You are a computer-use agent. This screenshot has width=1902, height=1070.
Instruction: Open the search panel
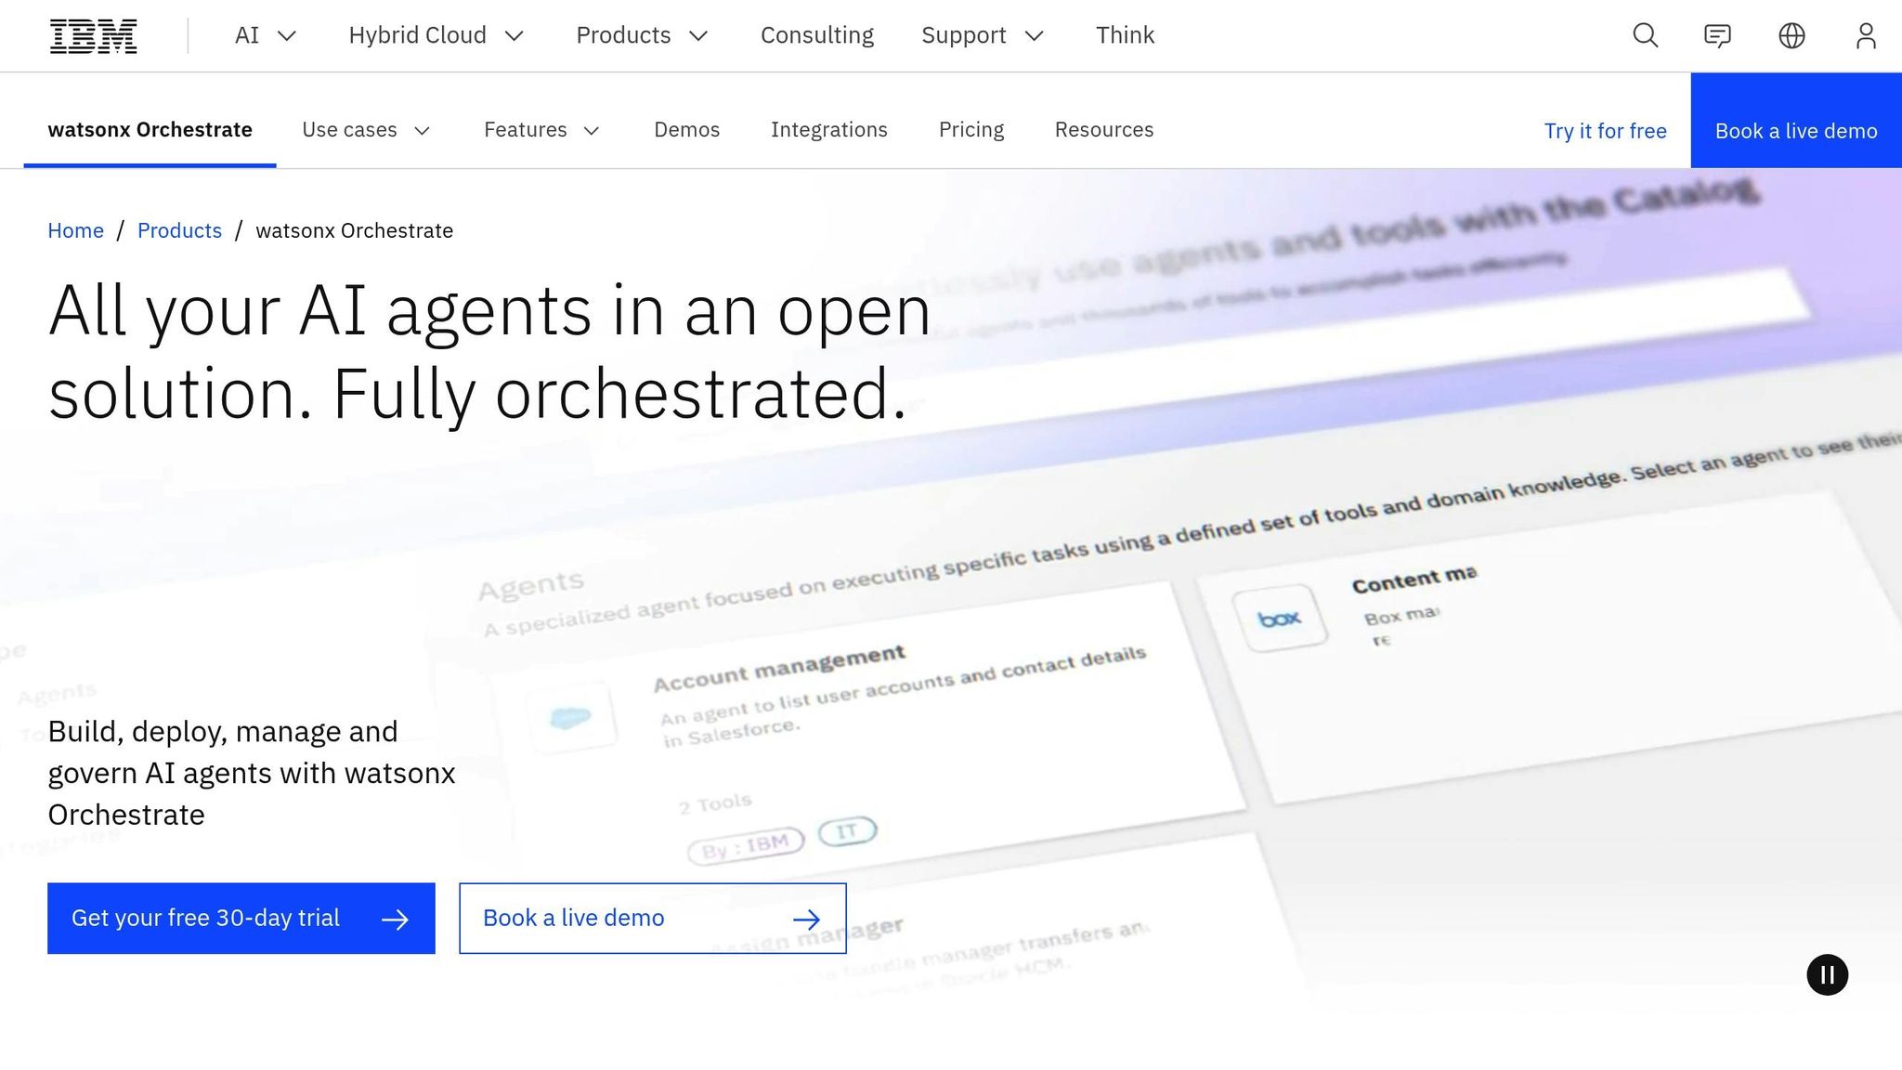[1644, 35]
